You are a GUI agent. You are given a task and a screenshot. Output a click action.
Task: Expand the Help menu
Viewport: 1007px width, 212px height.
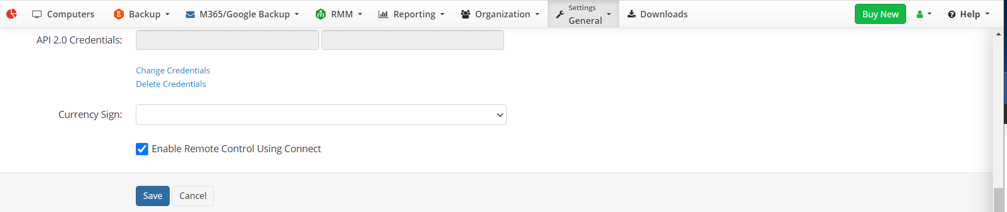[x=968, y=14]
